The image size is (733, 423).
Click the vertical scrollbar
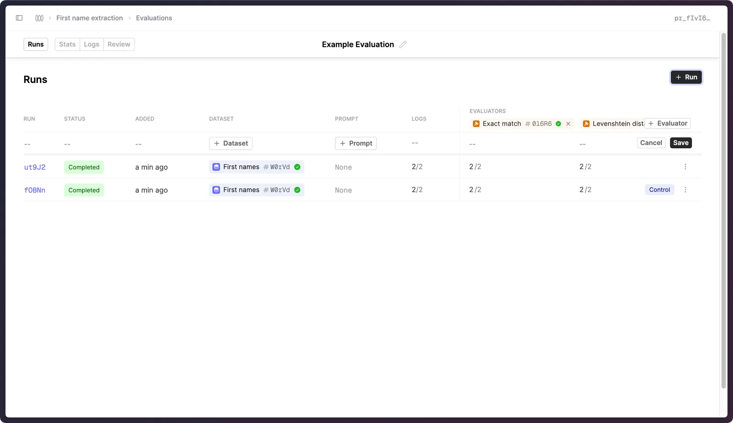[x=724, y=211]
